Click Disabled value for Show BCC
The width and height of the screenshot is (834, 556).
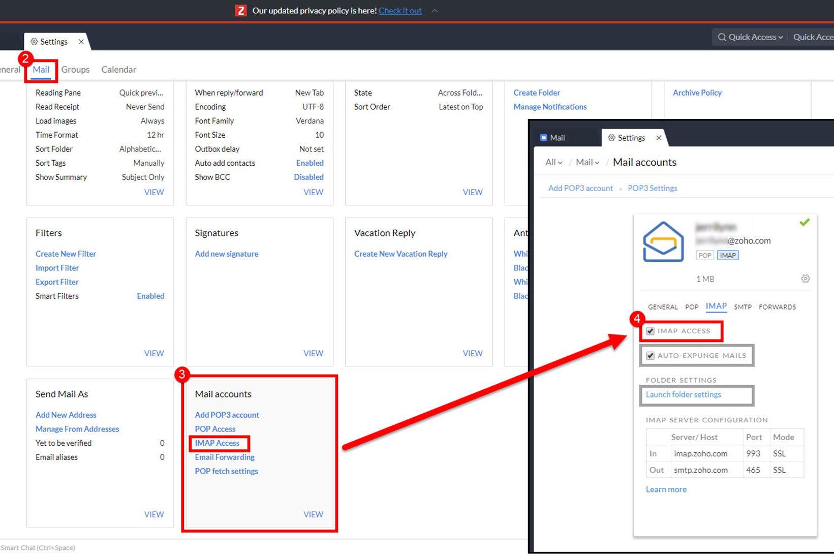(x=308, y=177)
